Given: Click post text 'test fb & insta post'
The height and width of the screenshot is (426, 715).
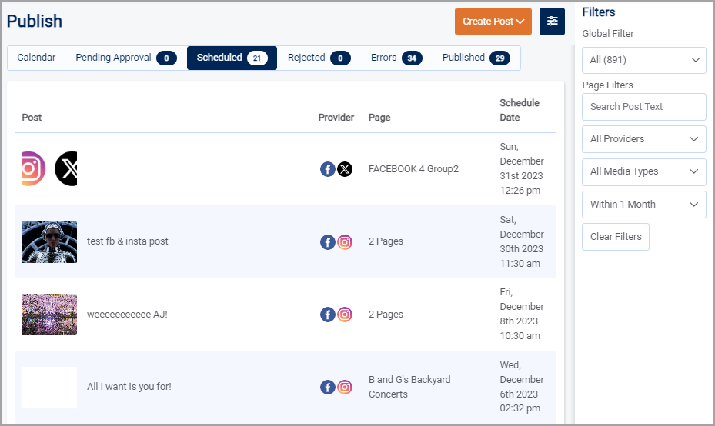Looking at the screenshot, I should tap(128, 241).
